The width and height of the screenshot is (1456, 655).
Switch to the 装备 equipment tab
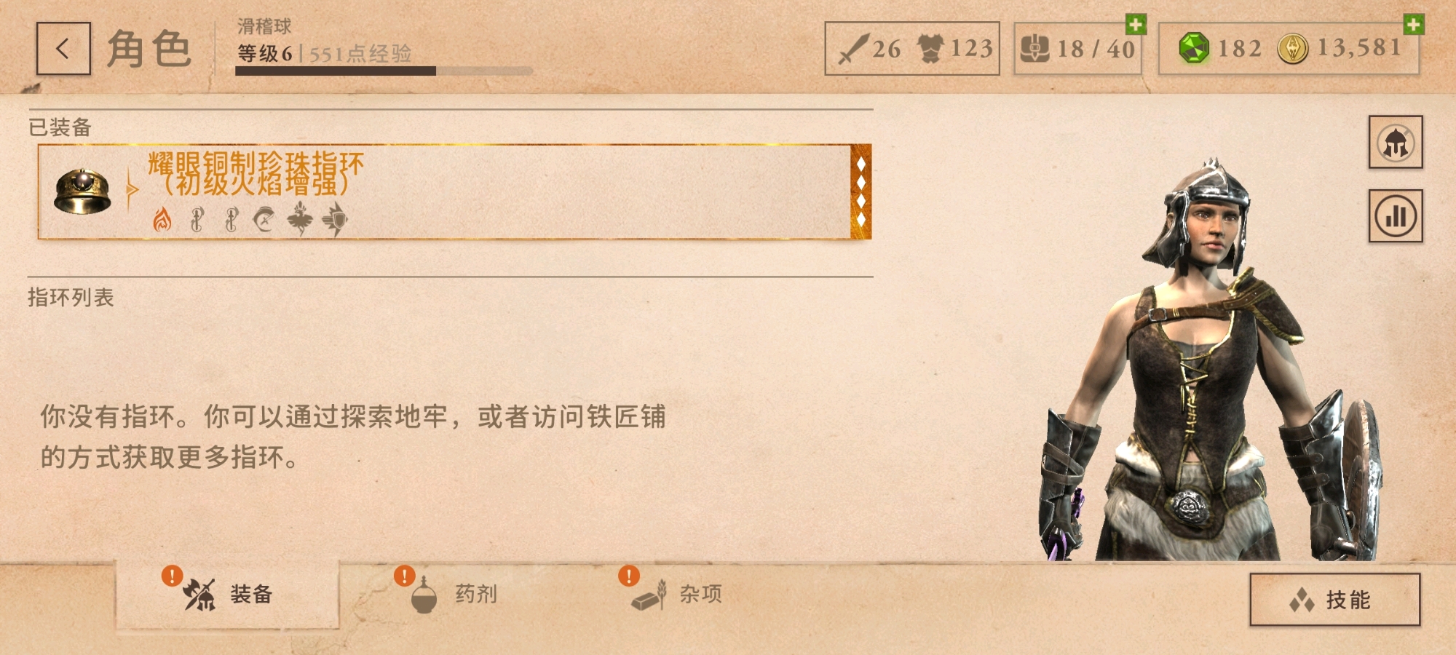227,595
